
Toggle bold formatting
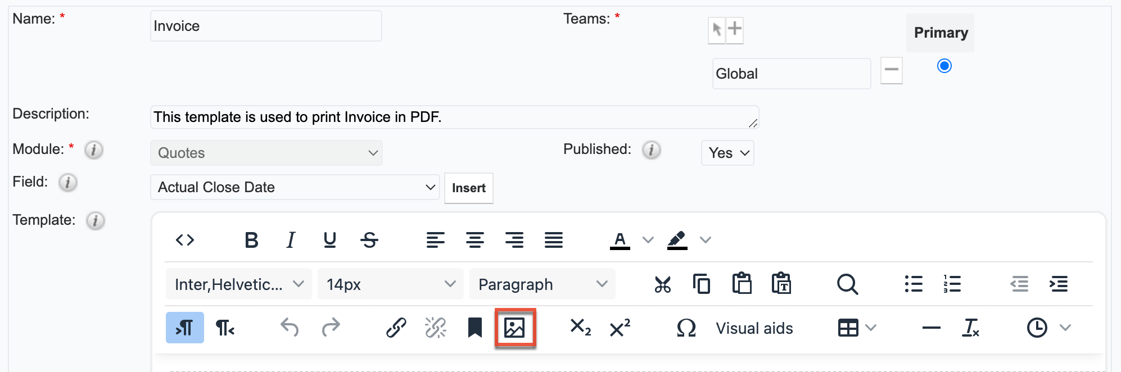point(251,240)
